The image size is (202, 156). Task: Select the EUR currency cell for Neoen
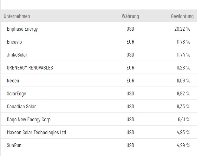point(130,81)
